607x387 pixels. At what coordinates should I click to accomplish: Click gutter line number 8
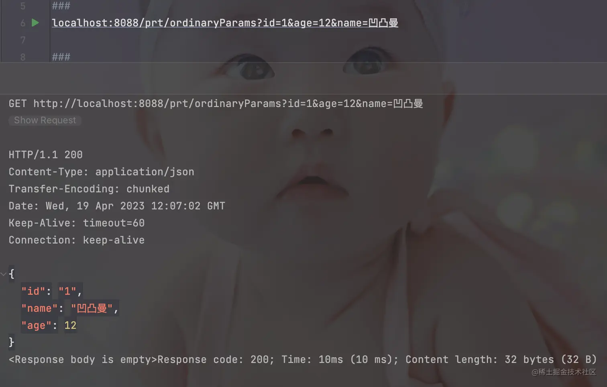pyautogui.click(x=23, y=57)
